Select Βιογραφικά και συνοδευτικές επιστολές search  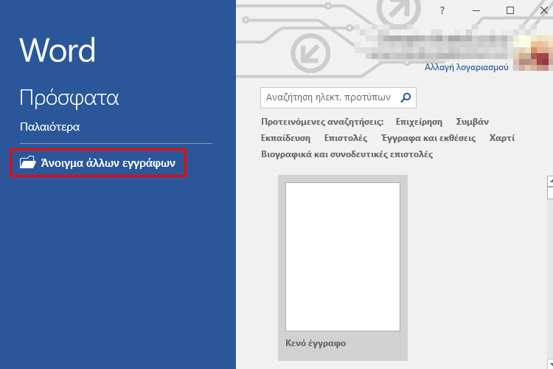347,154
